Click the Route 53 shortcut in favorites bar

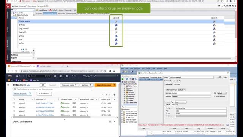click(x=35, y=80)
